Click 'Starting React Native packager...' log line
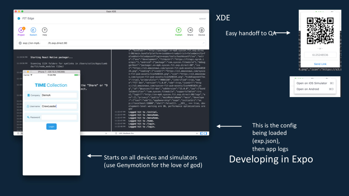 pyautogui.click(x=51, y=57)
